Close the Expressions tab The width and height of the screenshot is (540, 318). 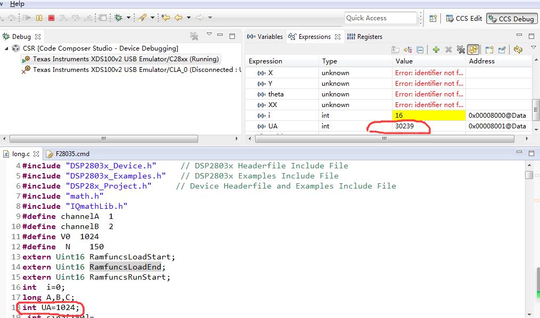[x=338, y=37]
